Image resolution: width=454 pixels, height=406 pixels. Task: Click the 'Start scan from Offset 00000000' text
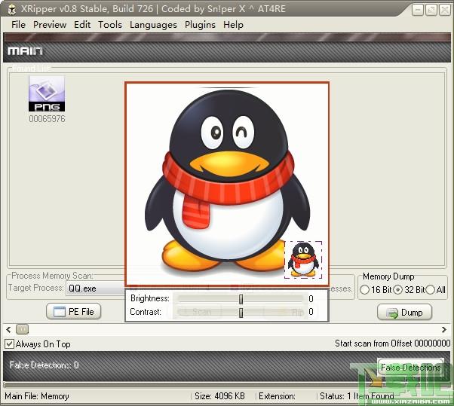[393, 343]
